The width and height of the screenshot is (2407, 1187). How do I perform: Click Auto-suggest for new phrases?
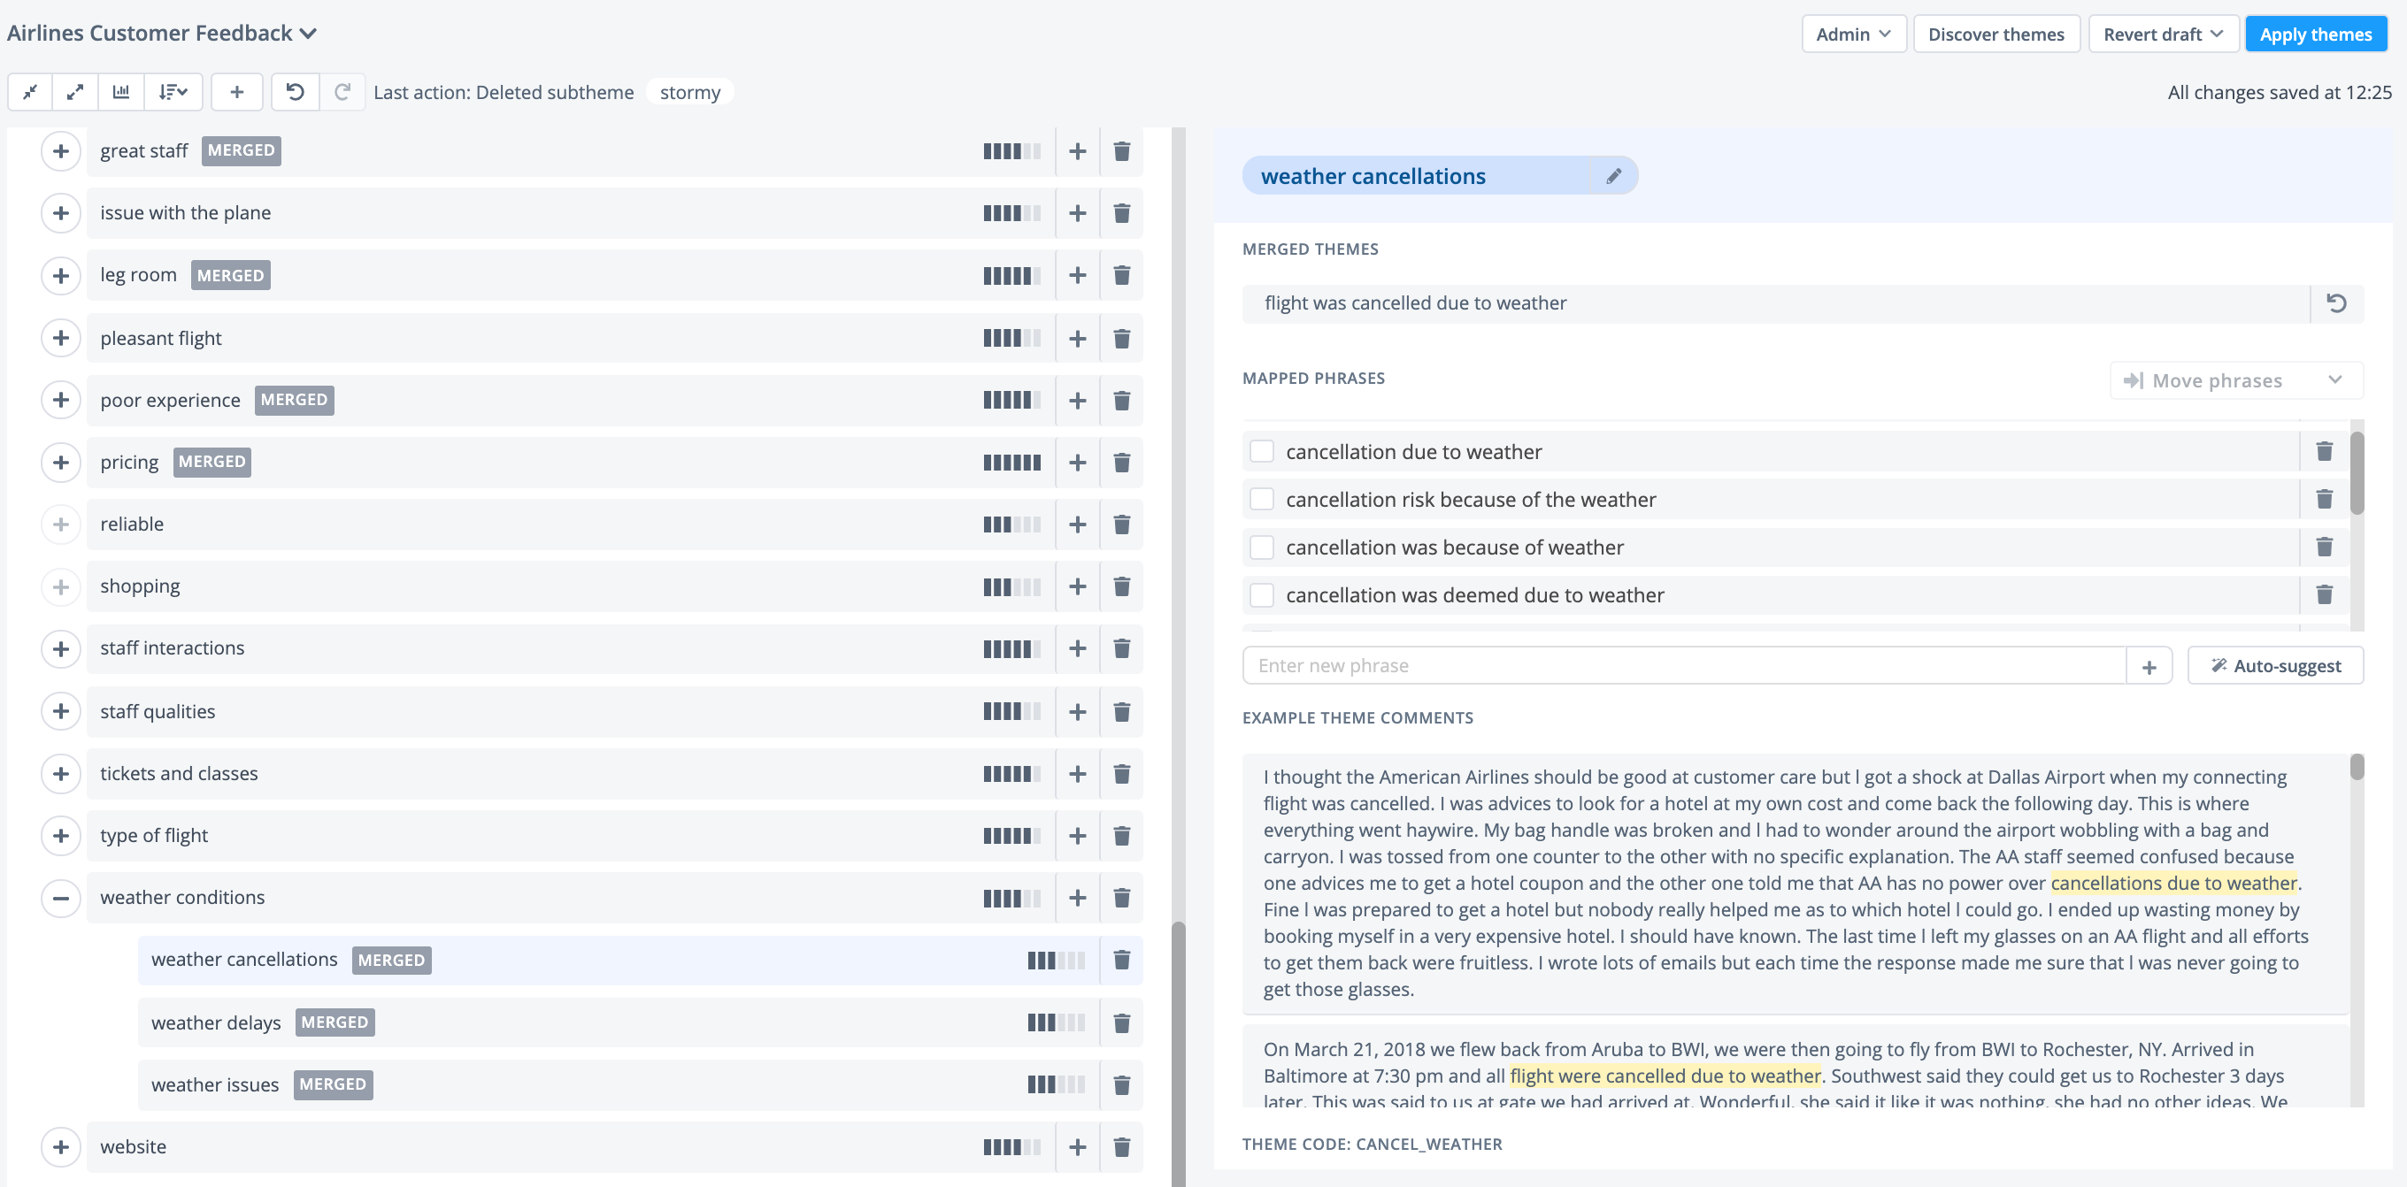pos(2276,665)
